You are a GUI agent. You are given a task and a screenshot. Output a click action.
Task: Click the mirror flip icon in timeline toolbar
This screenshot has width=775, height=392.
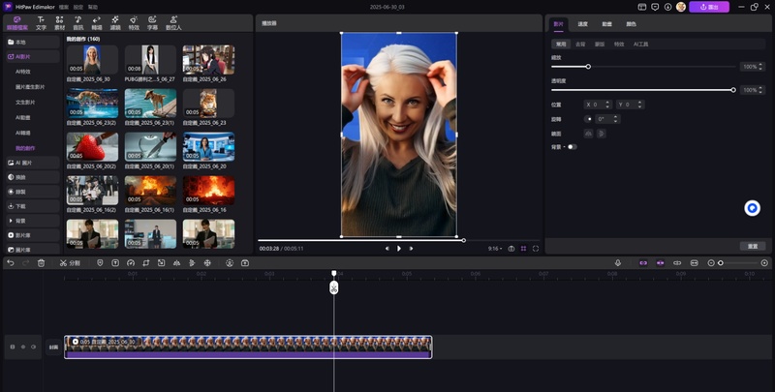pyautogui.click(x=176, y=263)
